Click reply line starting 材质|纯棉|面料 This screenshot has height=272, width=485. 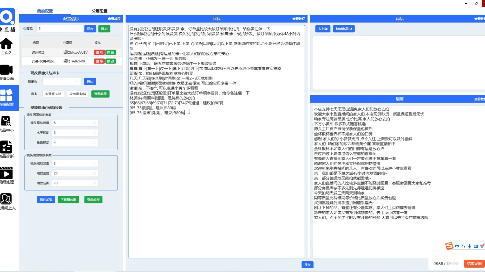162,98
